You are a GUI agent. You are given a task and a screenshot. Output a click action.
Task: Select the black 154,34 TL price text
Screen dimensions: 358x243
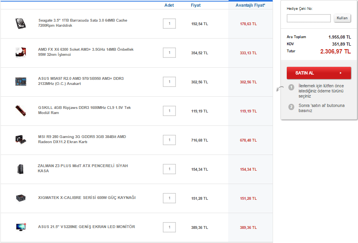199,169
